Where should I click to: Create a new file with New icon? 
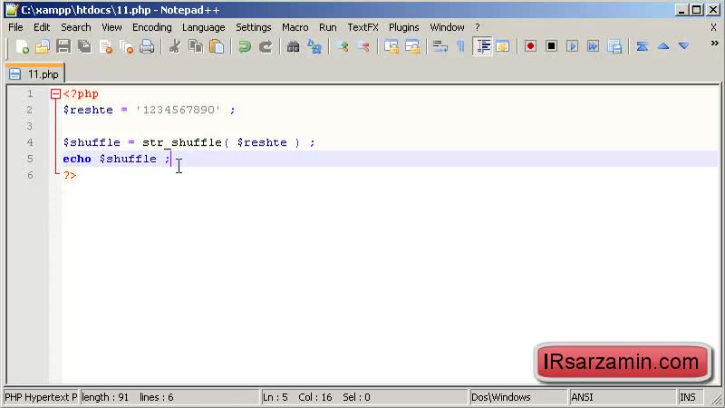(x=22, y=47)
